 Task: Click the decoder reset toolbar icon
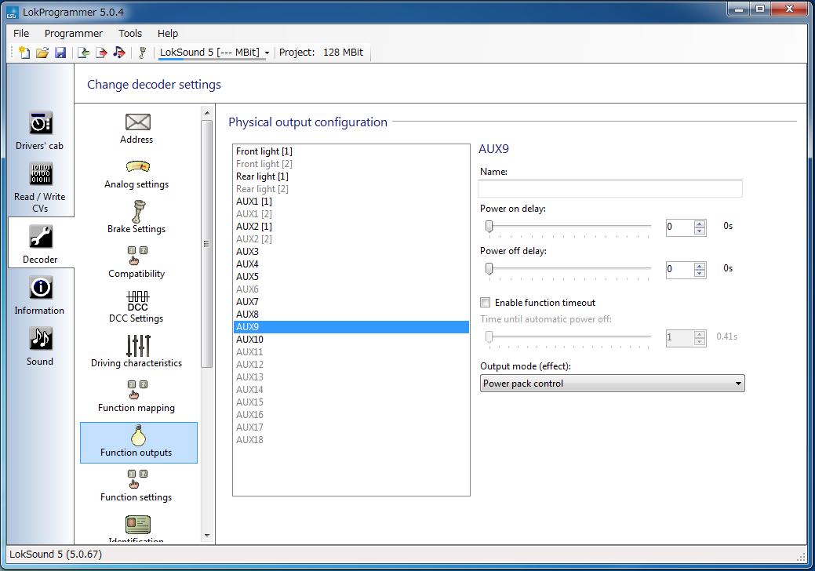click(x=143, y=53)
